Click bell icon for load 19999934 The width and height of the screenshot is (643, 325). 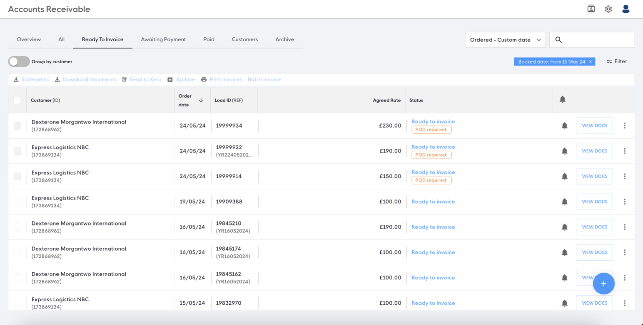click(x=565, y=126)
